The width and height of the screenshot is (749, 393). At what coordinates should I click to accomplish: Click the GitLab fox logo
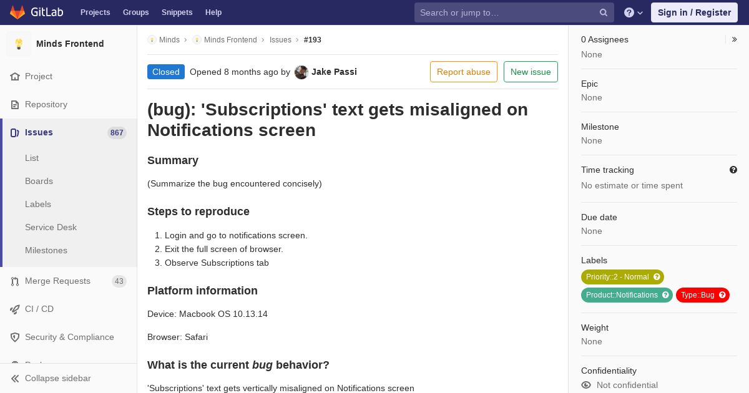[x=17, y=12]
